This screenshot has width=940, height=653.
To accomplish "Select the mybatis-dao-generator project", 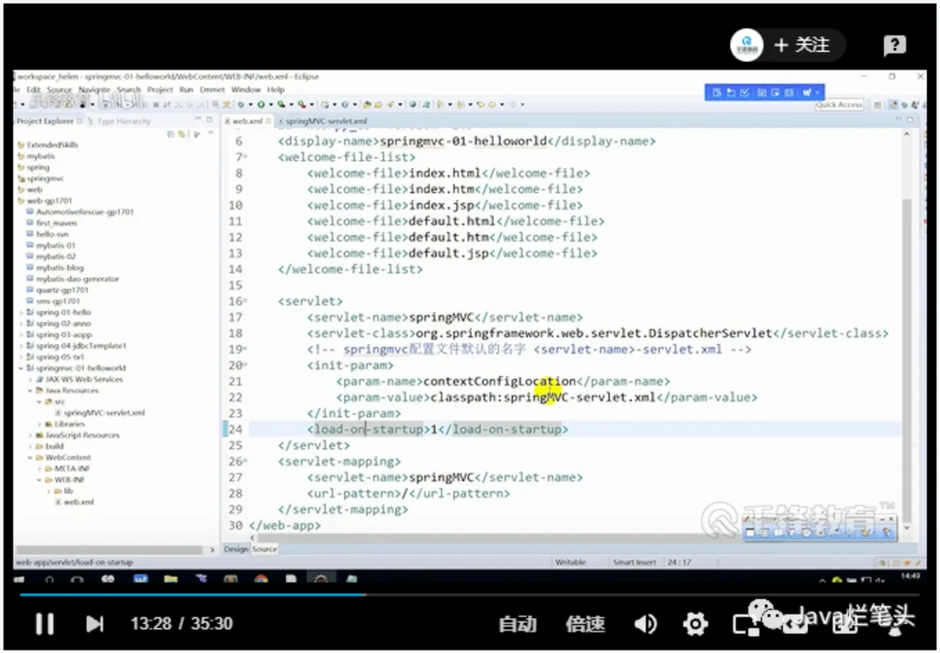I will 73,278.
